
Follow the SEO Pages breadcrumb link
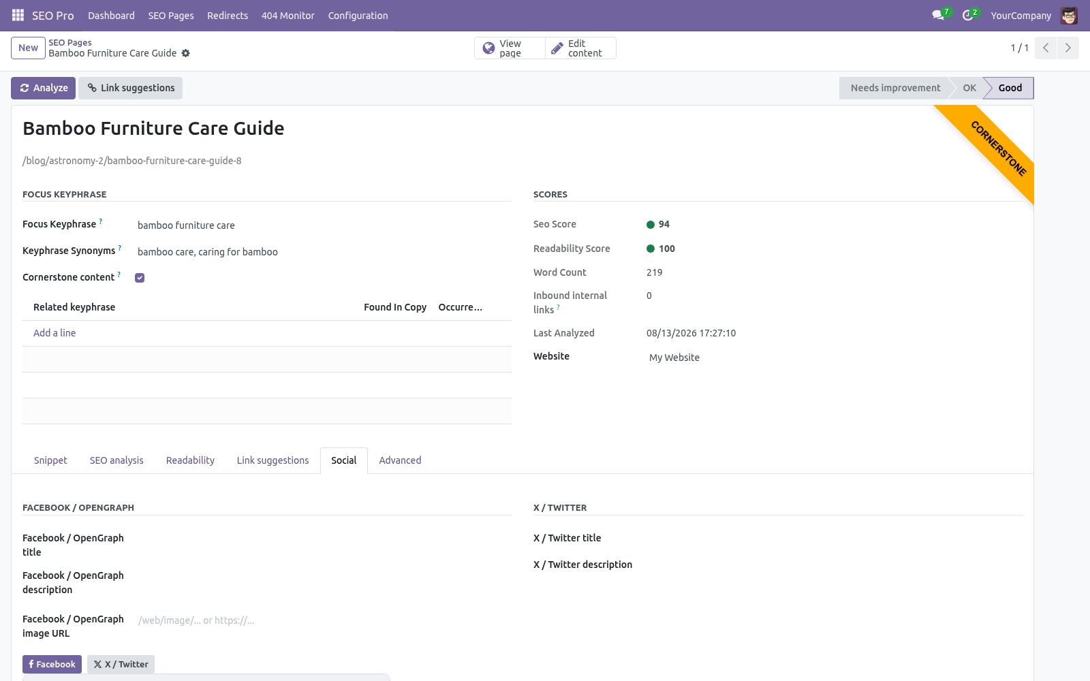coord(70,42)
